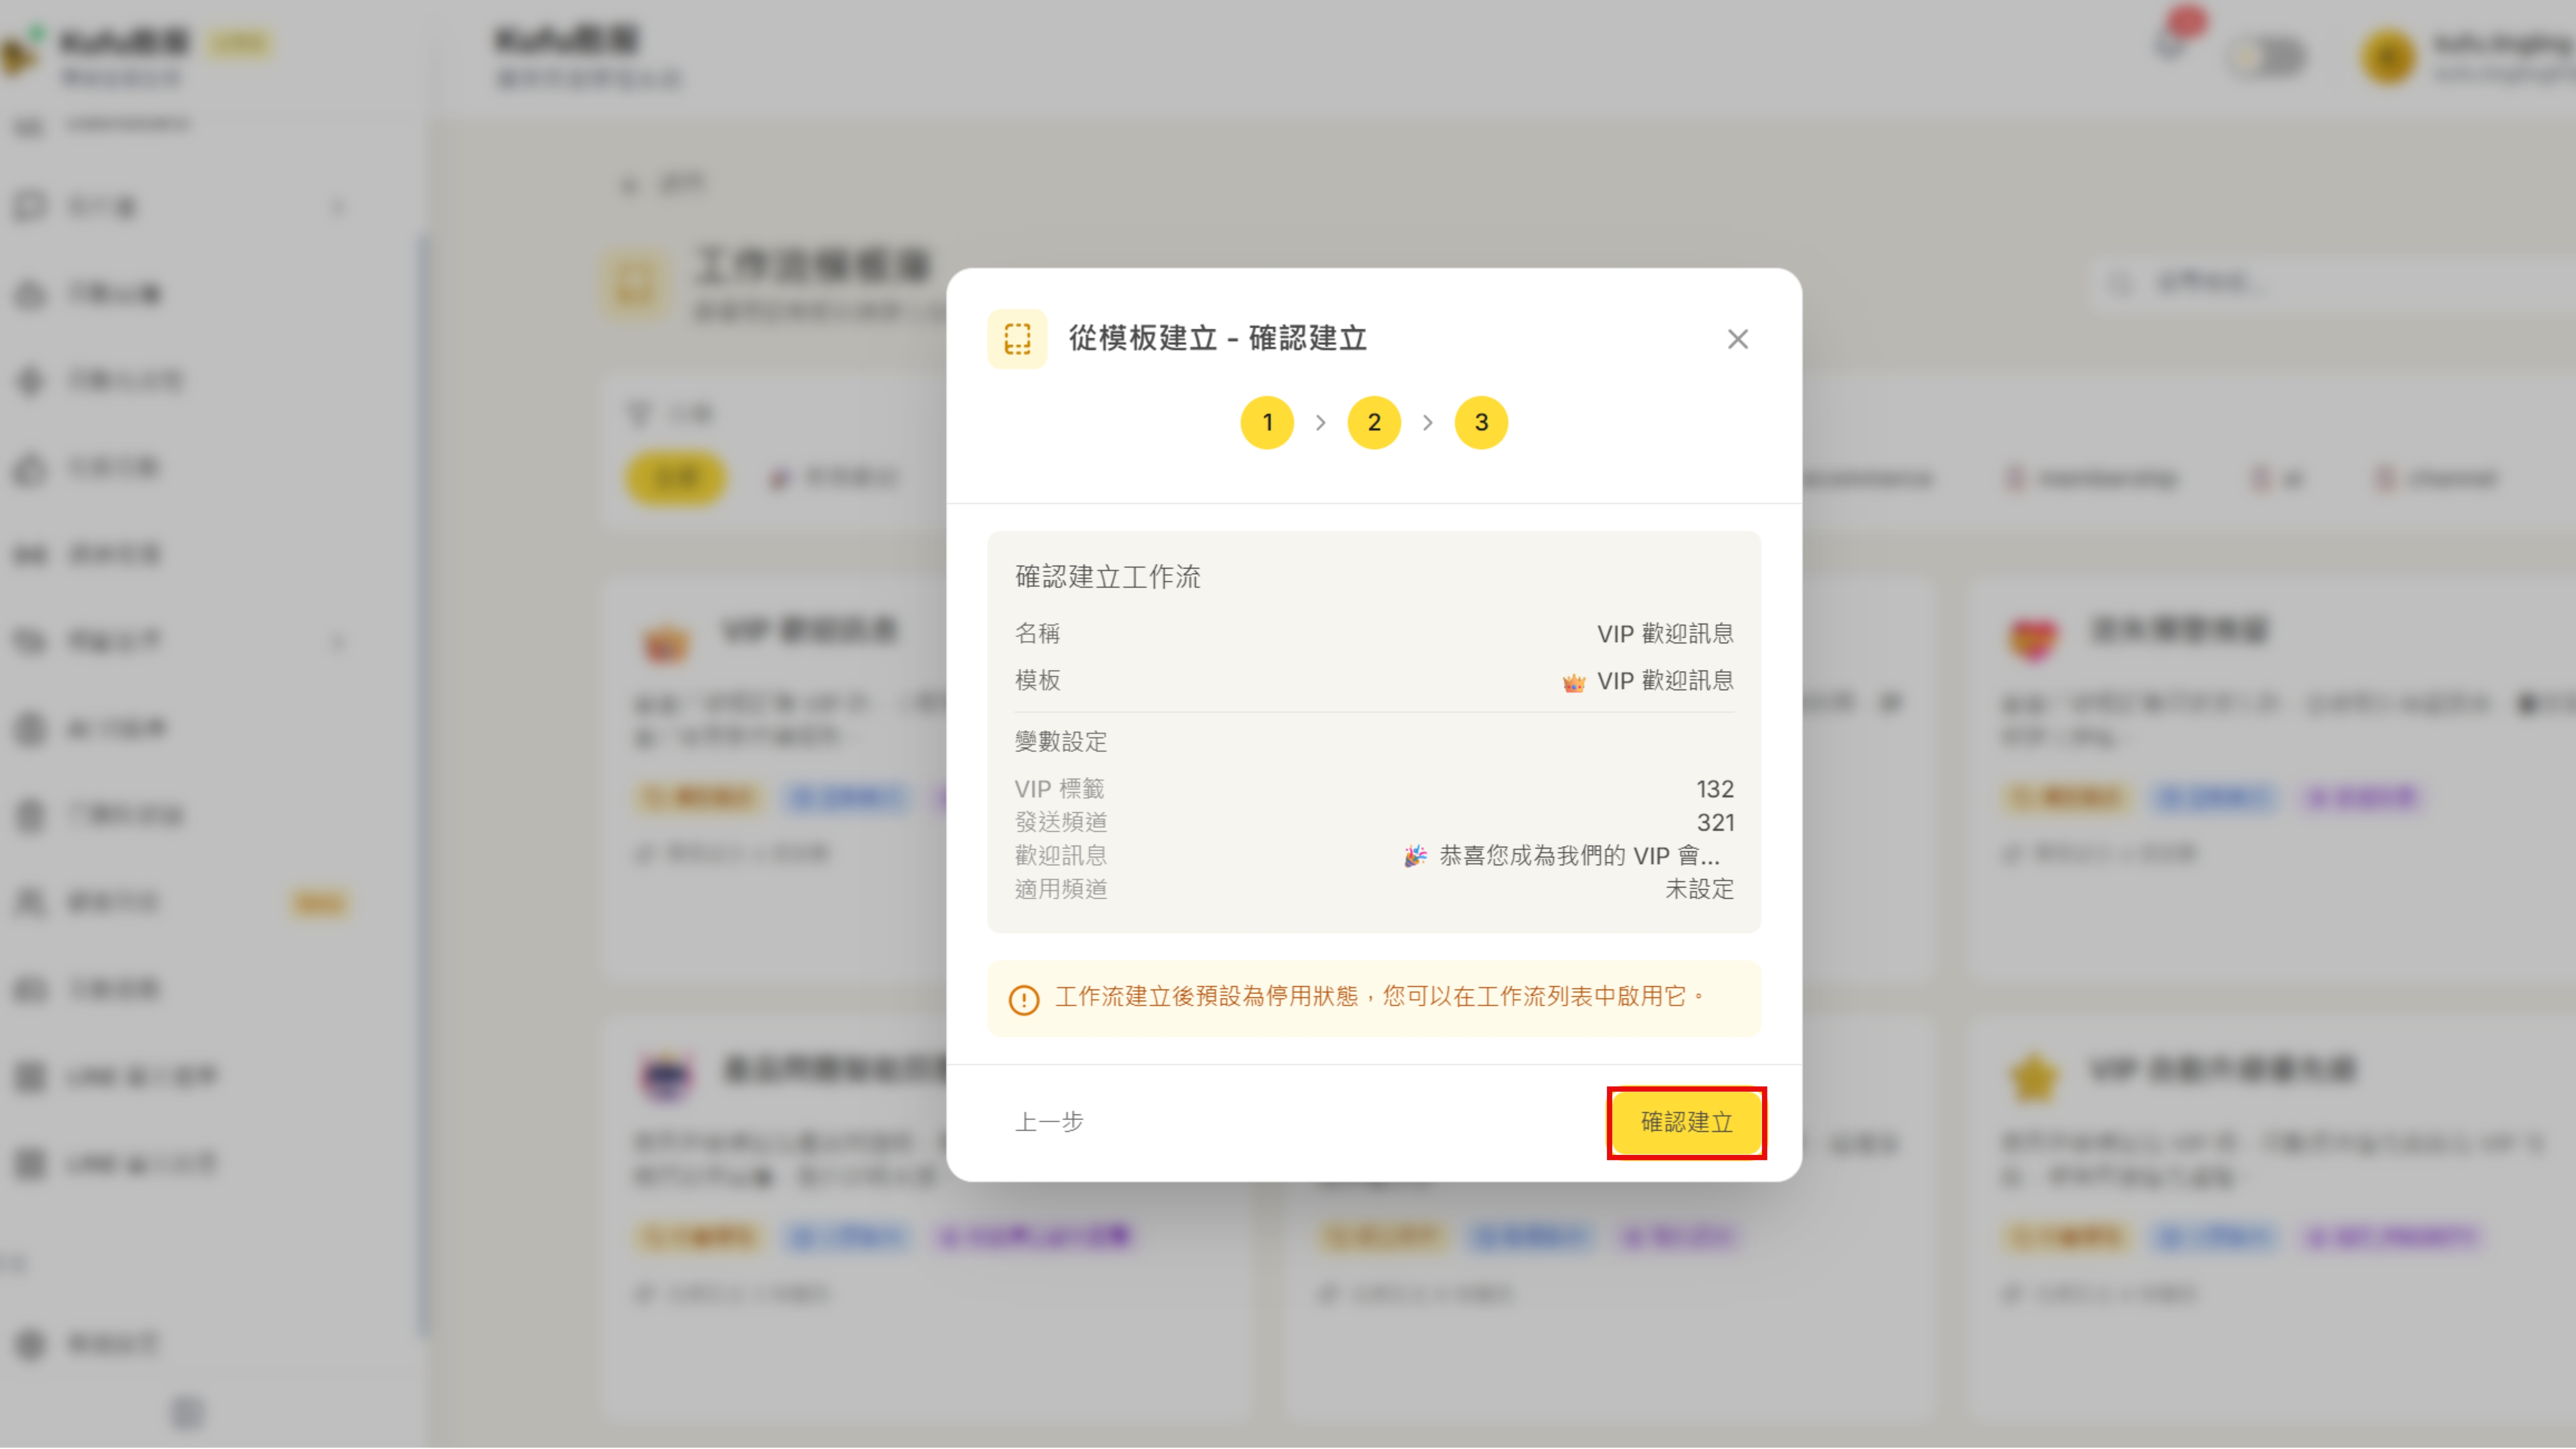This screenshot has width=2576, height=1449.
Task: Expand the first sidebar section chevron
Action: tap(338, 206)
